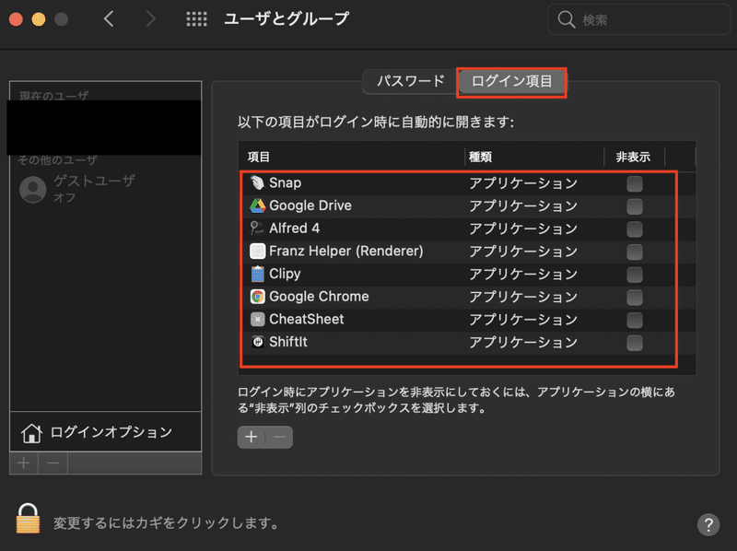Select the CheatSheet row name
The height and width of the screenshot is (551, 737).
point(307,319)
